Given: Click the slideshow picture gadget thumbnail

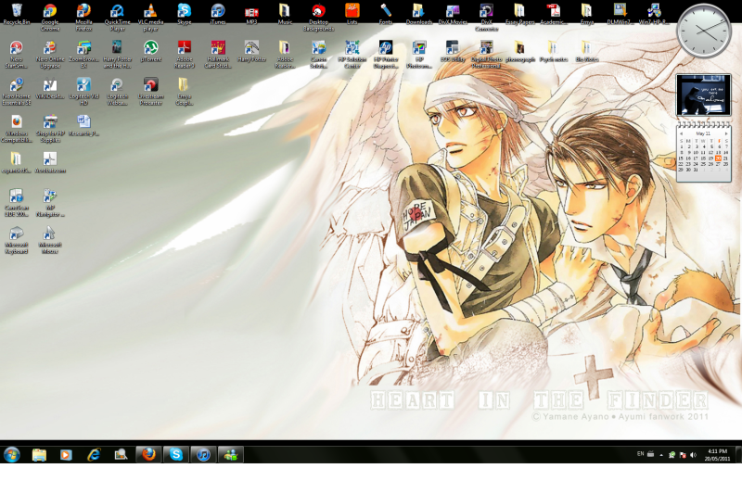Looking at the screenshot, I should click(x=703, y=95).
